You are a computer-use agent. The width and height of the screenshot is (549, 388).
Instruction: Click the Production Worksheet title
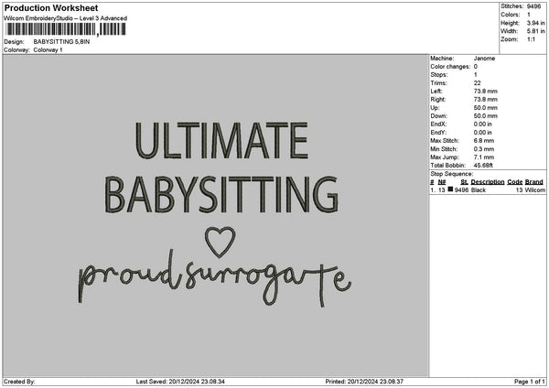click(51, 8)
